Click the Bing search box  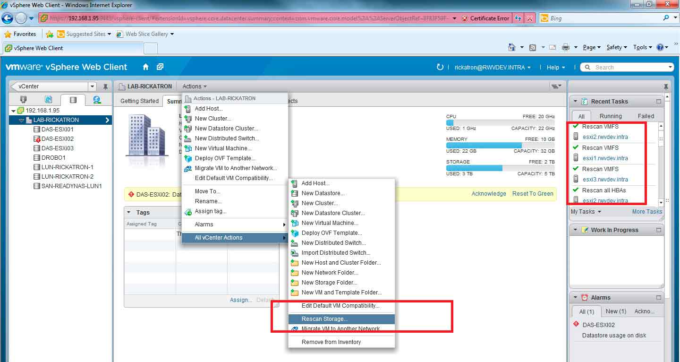click(604, 18)
